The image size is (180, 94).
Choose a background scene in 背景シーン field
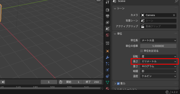158,21
